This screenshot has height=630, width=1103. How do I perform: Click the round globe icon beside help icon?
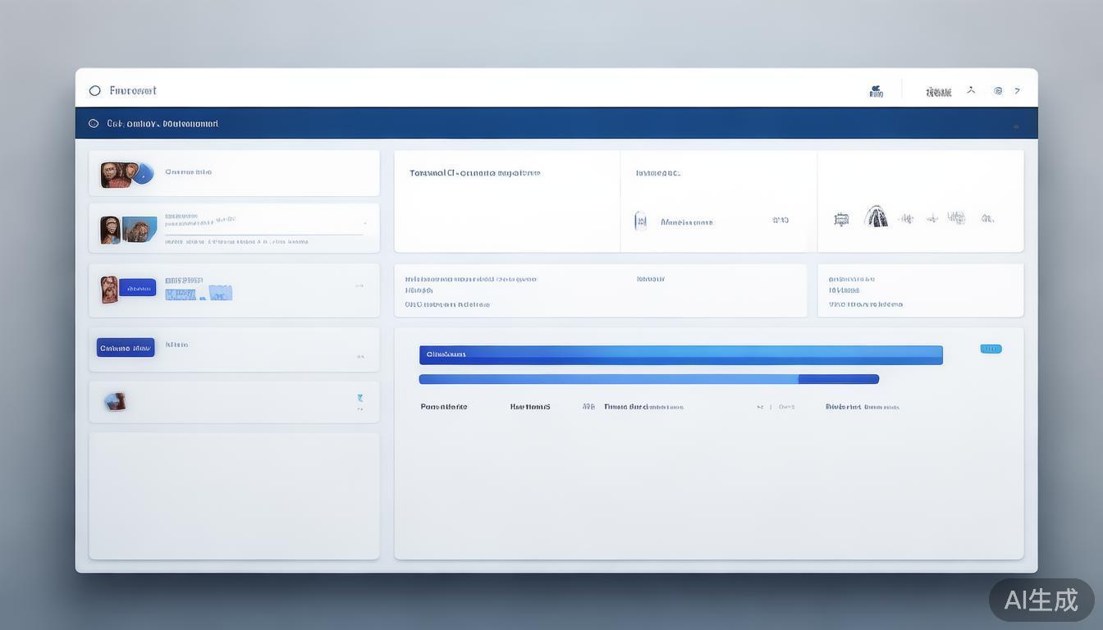point(998,91)
